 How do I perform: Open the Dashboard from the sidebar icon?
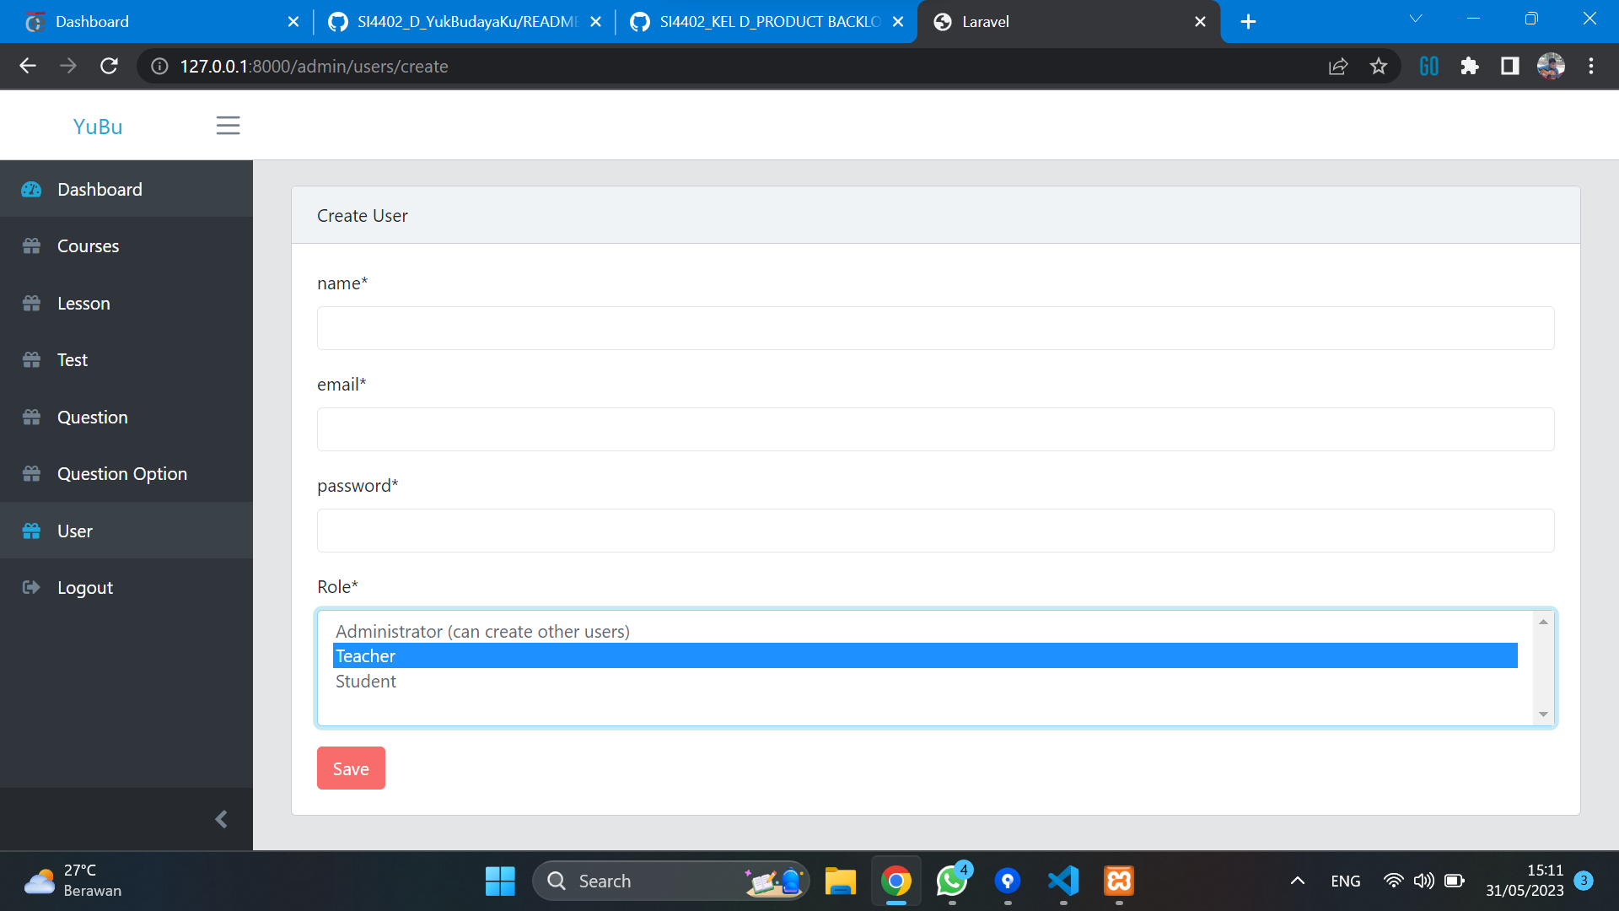click(31, 190)
